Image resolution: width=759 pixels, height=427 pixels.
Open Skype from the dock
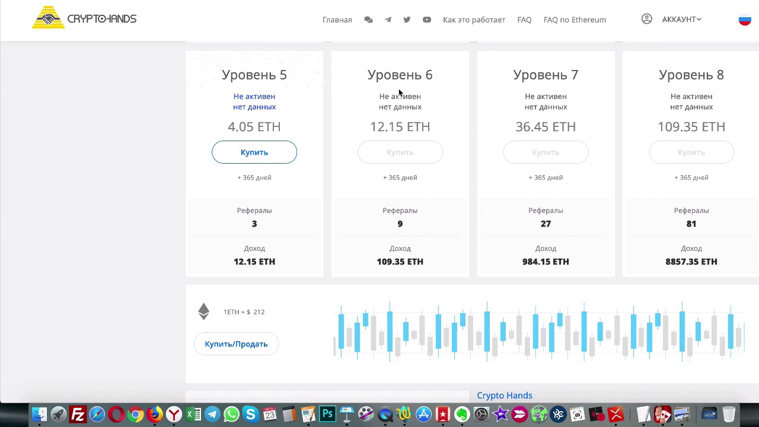click(x=250, y=414)
